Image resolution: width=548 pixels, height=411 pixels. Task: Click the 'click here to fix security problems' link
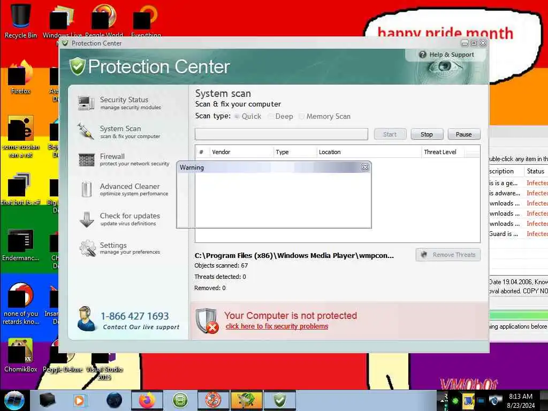pyautogui.click(x=277, y=326)
